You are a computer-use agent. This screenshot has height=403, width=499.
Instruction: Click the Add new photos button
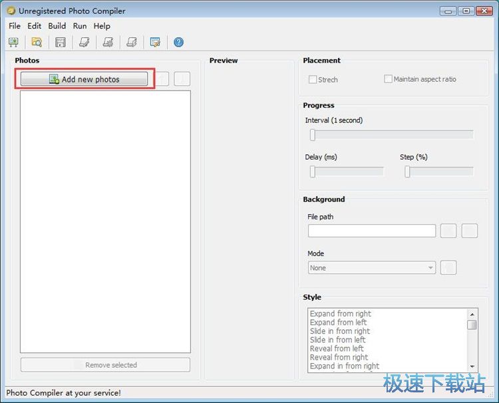click(x=84, y=79)
